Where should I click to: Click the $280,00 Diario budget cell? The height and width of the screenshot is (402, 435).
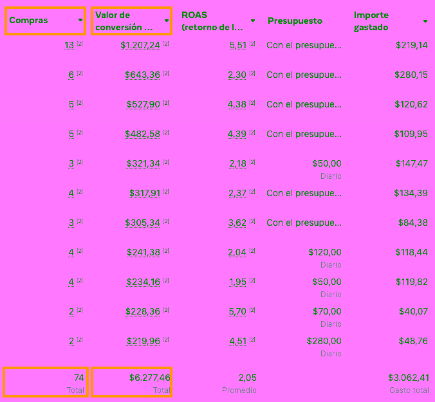click(x=324, y=341)
